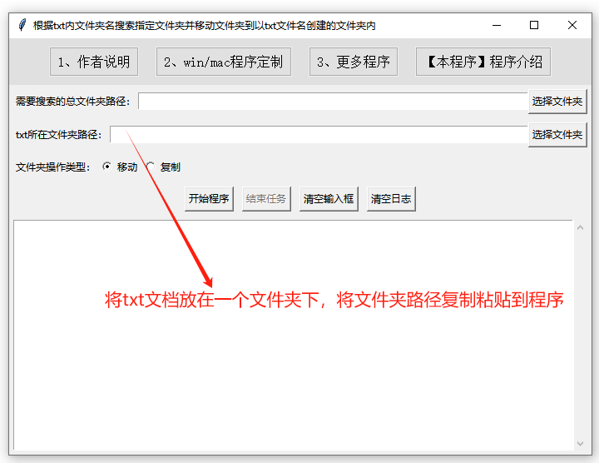Focus the 需要搜索的总文件夹路径 input field
This screenshot has width=599, height=463.
tap(333, 102)
